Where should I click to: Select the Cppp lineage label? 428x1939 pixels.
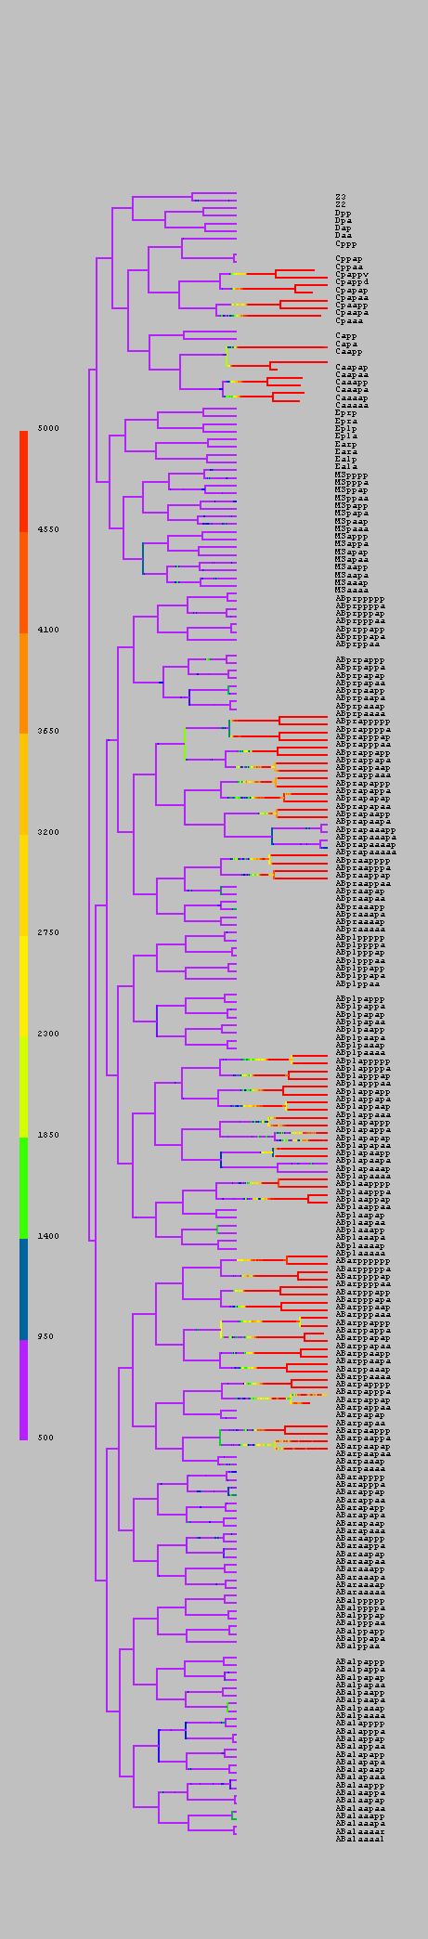345,243
